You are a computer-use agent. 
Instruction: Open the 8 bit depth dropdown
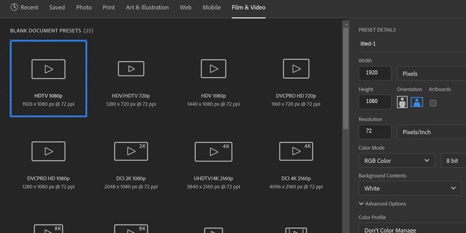point(453,160)
